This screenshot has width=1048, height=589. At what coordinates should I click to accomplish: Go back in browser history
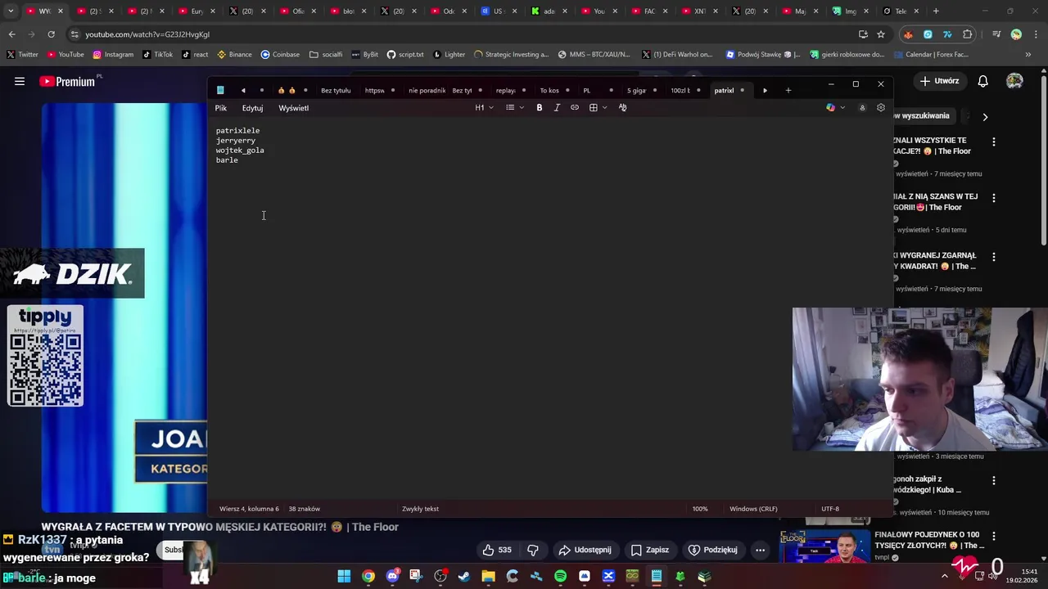[11, 34]
